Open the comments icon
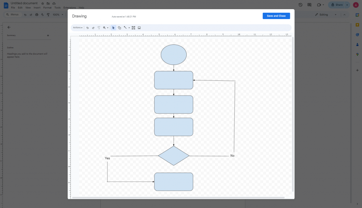This screenshot has height=208, width=362. point(309,5)
